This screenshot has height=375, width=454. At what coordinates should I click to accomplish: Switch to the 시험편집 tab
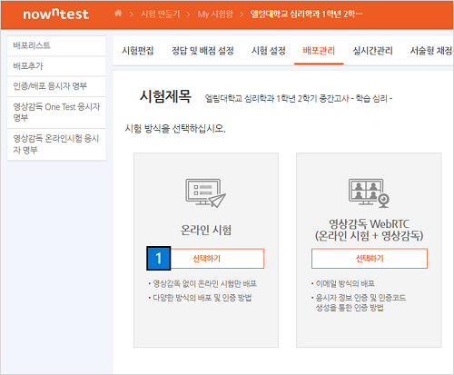[138, 51]
